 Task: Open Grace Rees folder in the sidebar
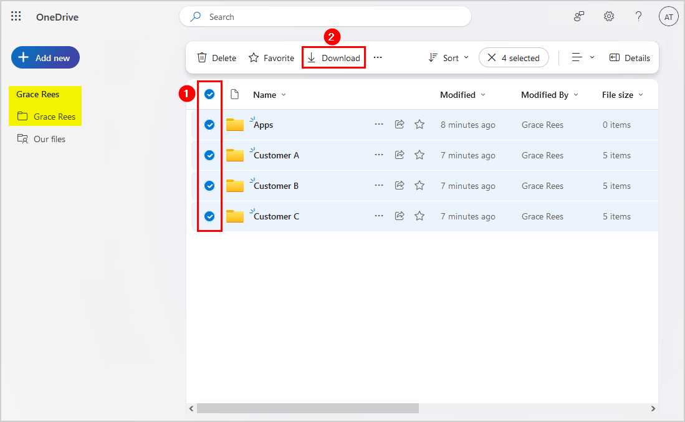[x=54, y=117]
